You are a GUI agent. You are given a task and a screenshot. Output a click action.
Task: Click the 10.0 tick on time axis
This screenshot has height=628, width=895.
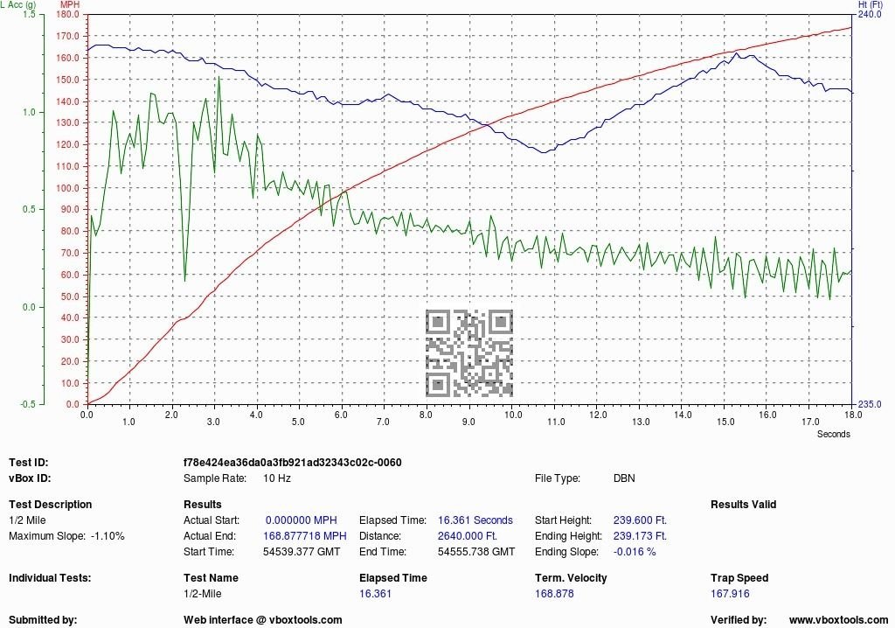[512, 415]
